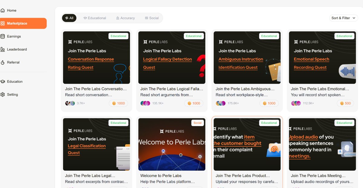Image resolution: width=363 pixels, height=188 pixels.
Task: Open the Sort & Filter dropdown
Action: [344, 18]
